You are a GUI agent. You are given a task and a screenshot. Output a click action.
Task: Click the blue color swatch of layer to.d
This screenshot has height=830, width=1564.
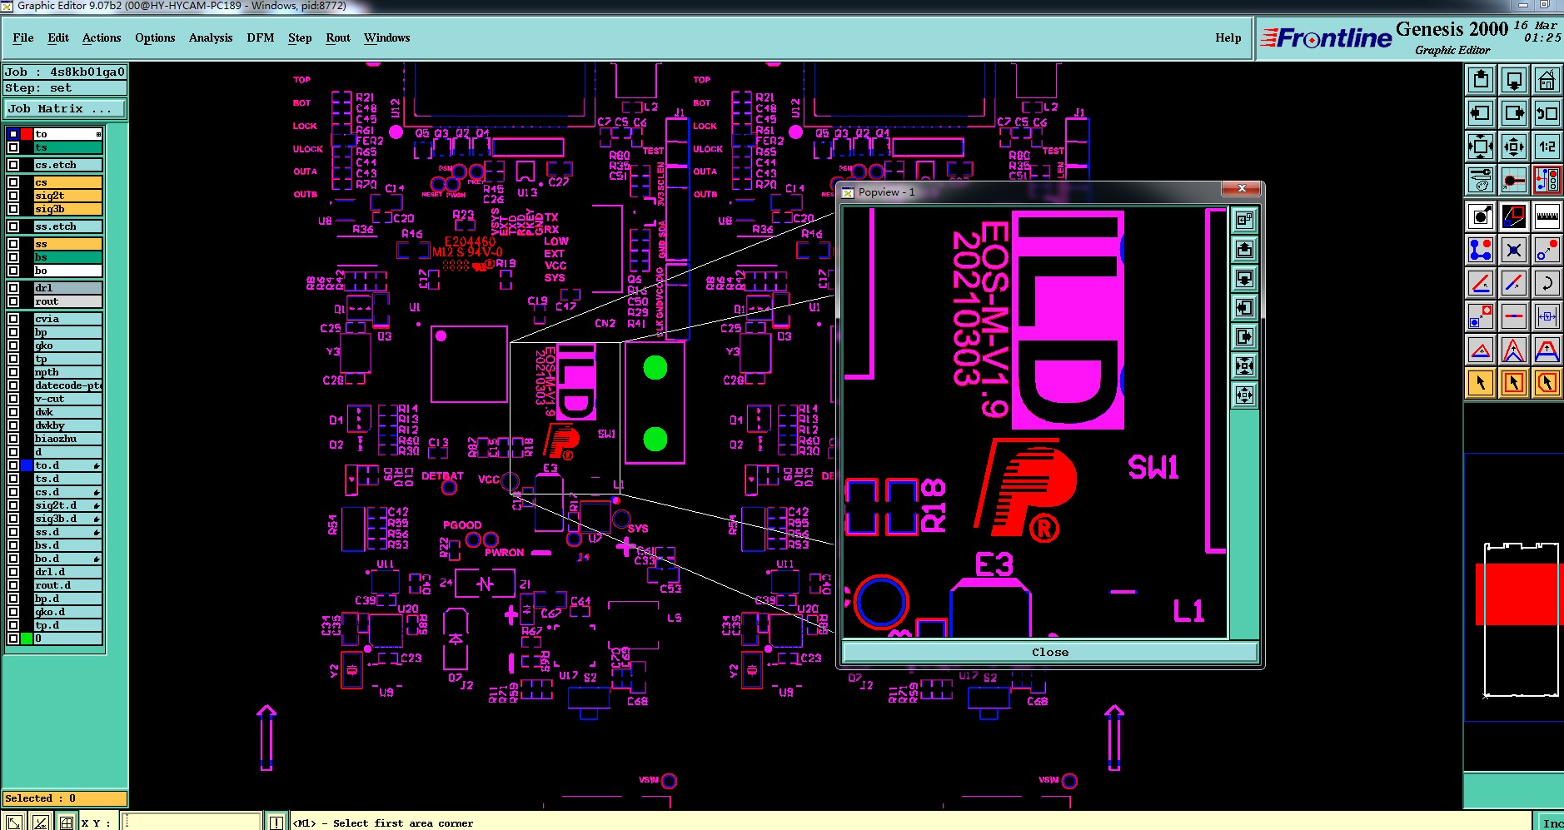point(27,465)
